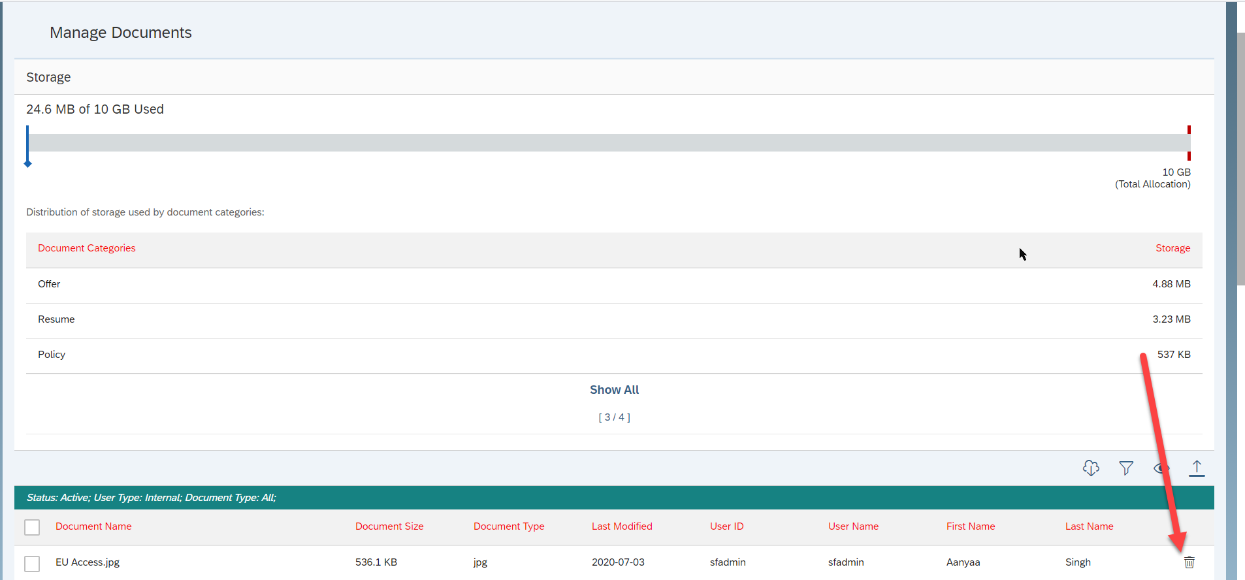This screenshot has width=1245, height=580.
Task: Click the active filter status bar
Action: 614,498
